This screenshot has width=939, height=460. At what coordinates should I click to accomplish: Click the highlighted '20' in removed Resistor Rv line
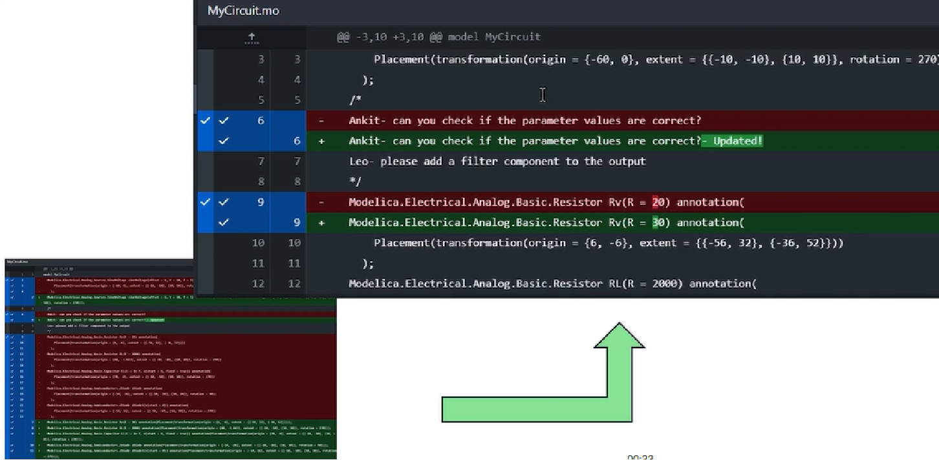pos(658,202)
